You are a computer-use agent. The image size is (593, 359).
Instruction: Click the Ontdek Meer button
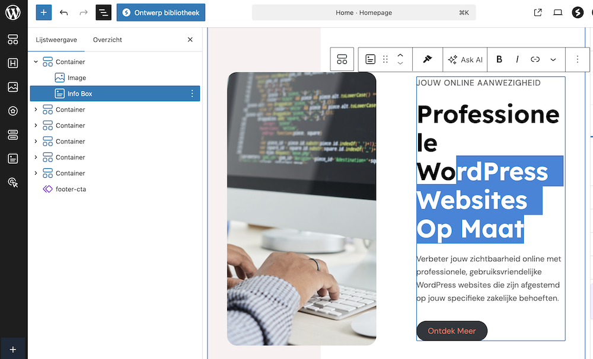452,331
